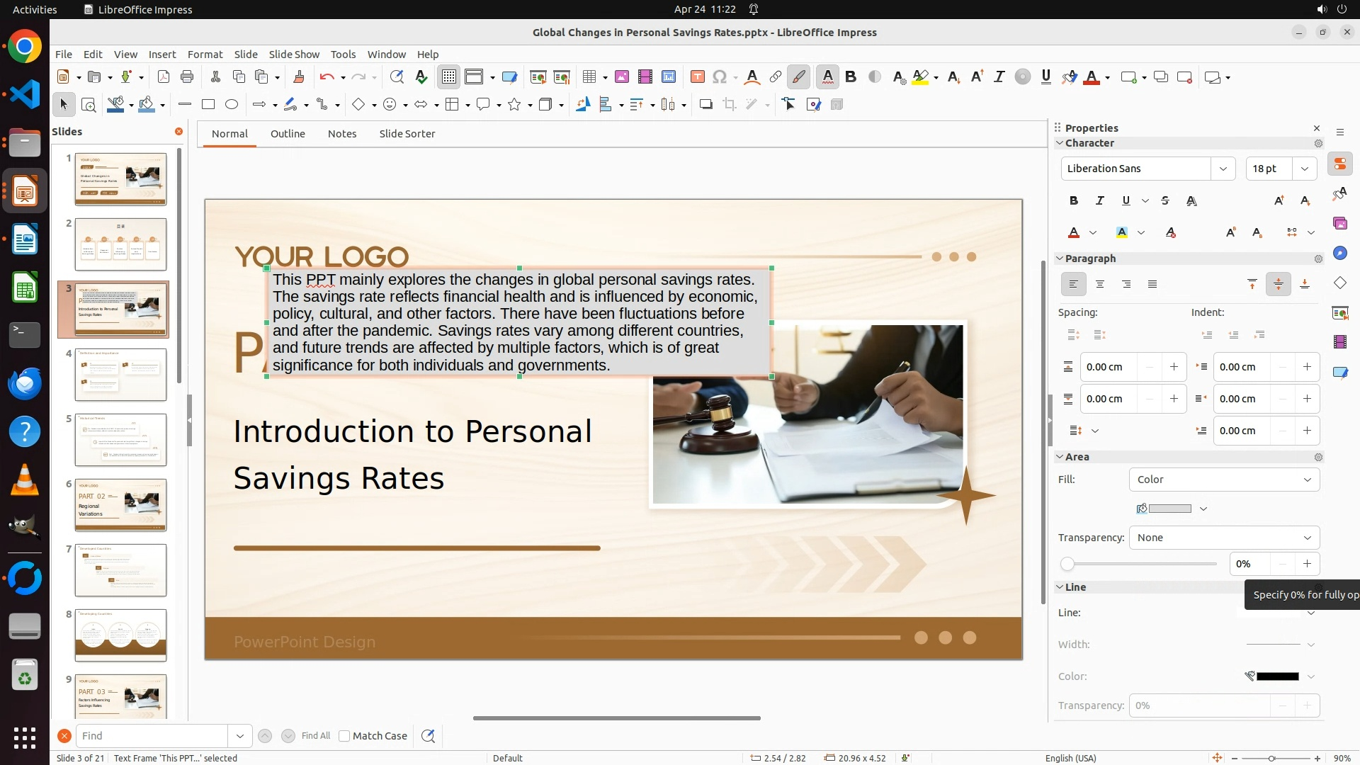This screenshot has height=765, width=1360.
Task: Switch to the Slide Sorter tab
Action: 407,134
